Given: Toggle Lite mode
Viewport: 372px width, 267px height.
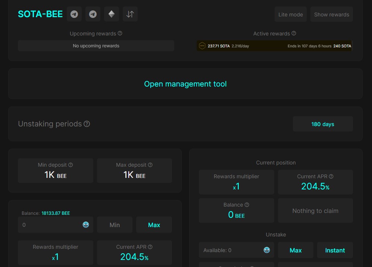Looking at the screenshot, I should coord(291,15).
